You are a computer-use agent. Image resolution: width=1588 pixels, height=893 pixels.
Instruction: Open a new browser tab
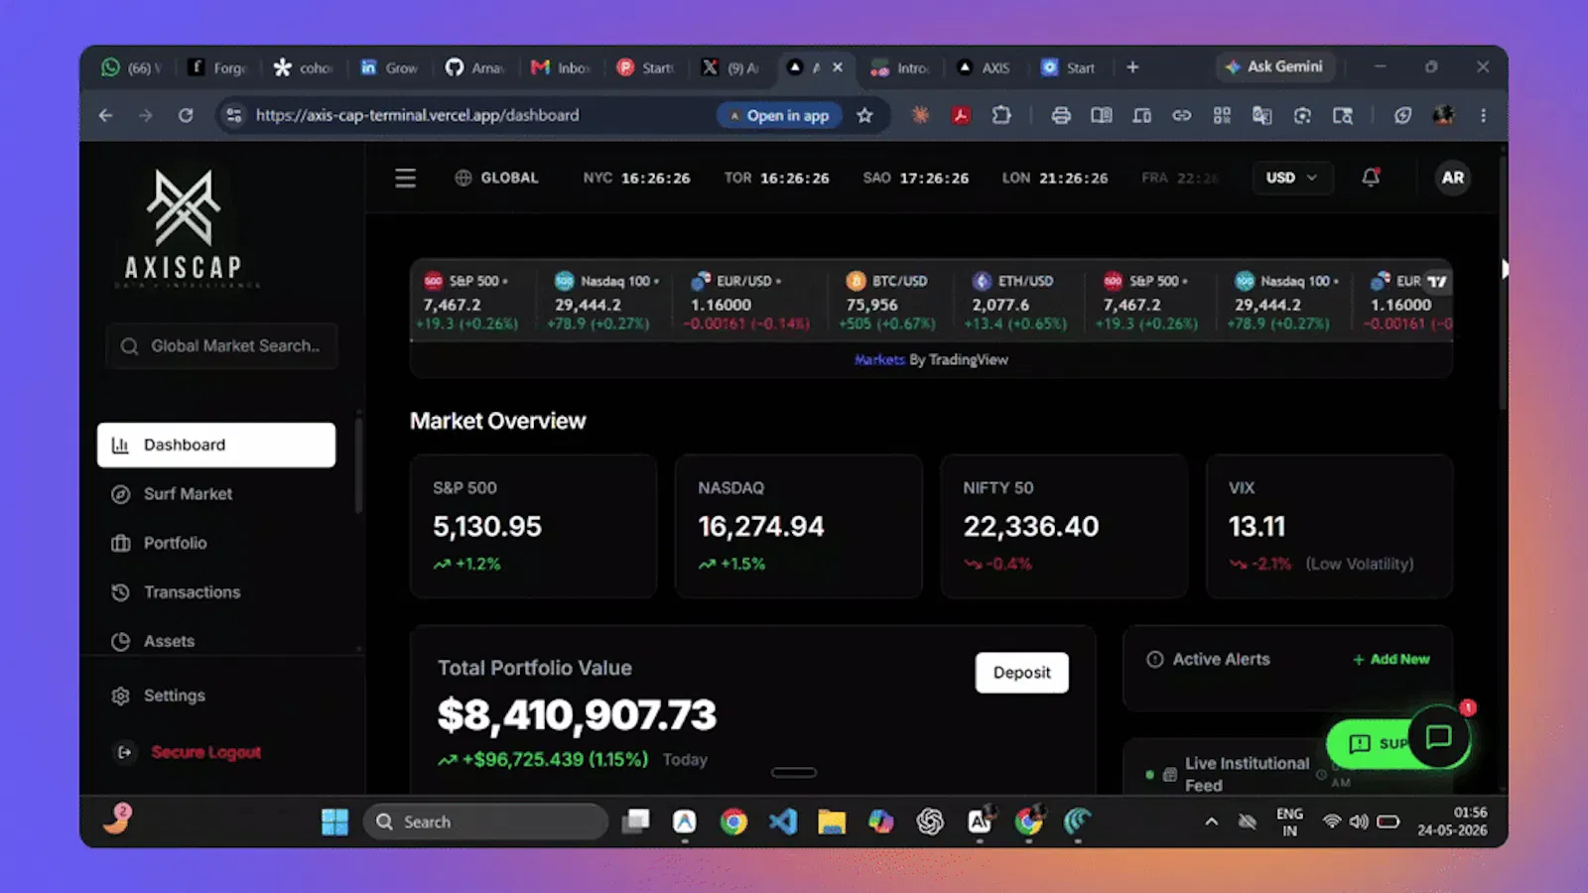click(x=1132, y=67)
